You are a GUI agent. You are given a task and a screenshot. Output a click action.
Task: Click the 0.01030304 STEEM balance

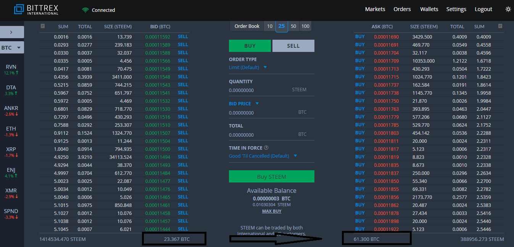coord(272,205)
